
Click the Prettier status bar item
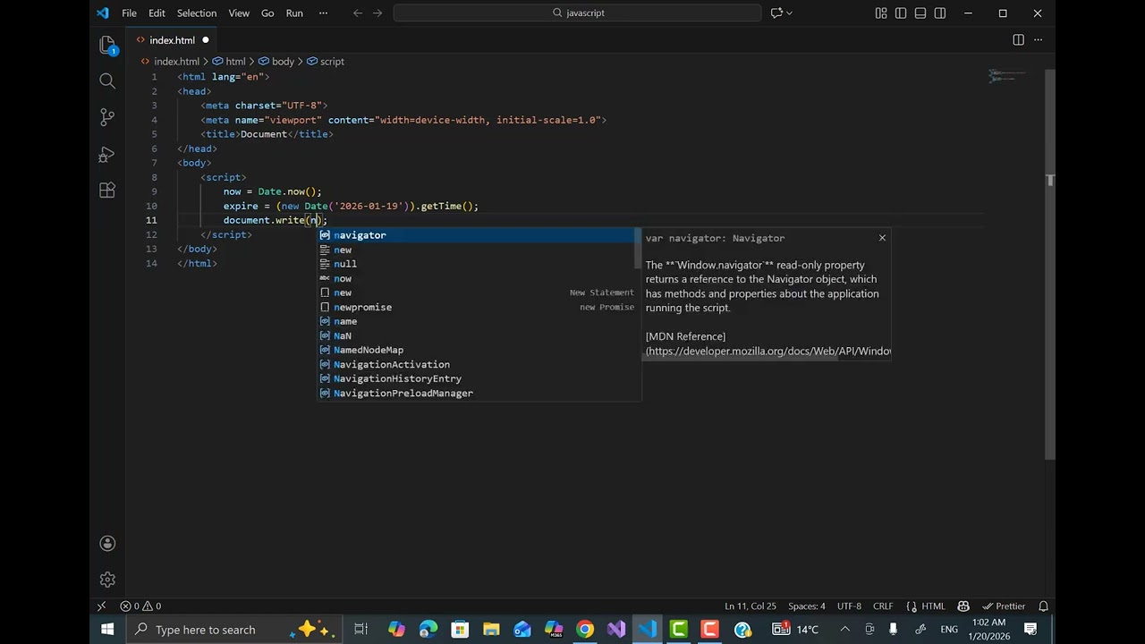tap(1004, 606)
